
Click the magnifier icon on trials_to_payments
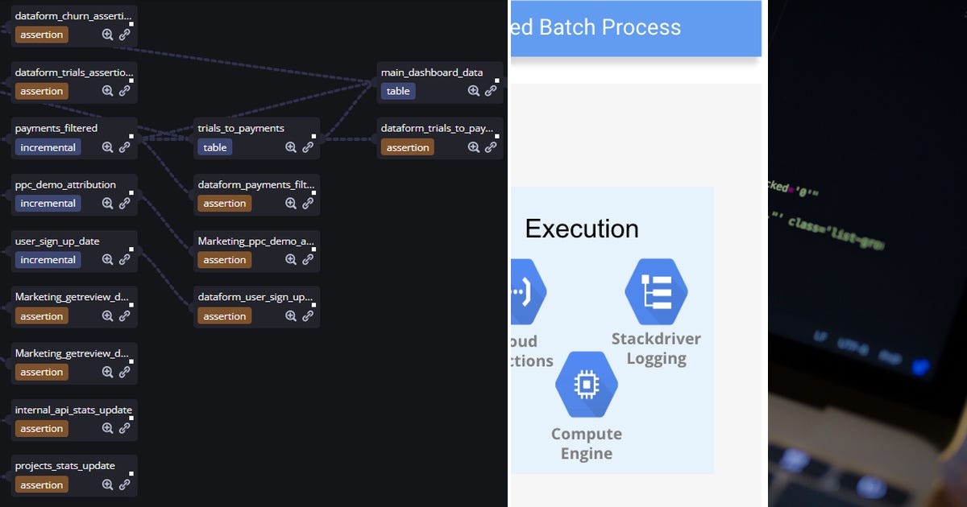pos(290,146)
